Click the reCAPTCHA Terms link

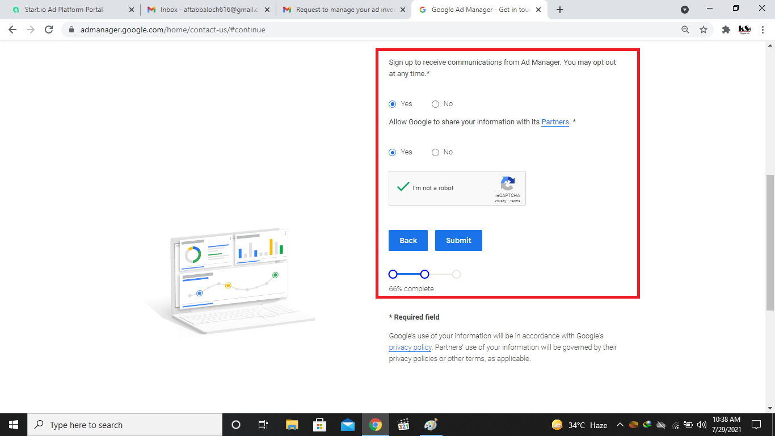coord(515,201)
